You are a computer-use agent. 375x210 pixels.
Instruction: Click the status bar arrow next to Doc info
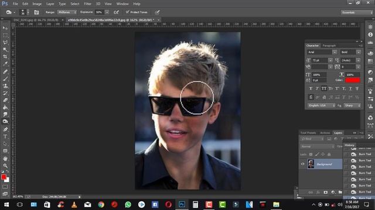click(x=80, y=197)
